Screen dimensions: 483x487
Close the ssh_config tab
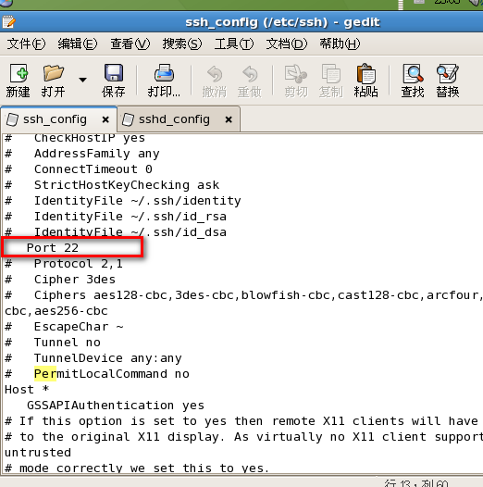click(105, 119)
